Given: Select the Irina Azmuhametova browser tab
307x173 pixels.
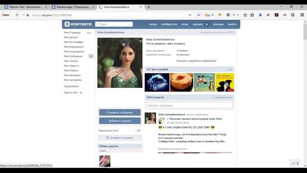Looking at the screenshot, I should (x=117, y=7).
